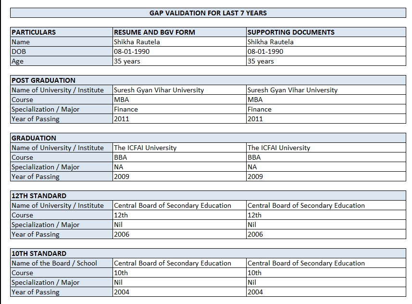The width and height of the screenshot is (412, 304).
Task: Click the 'GAP VALIDATION FOR LAST 7 YEARS' title cell
Action: tap(208, 13)
